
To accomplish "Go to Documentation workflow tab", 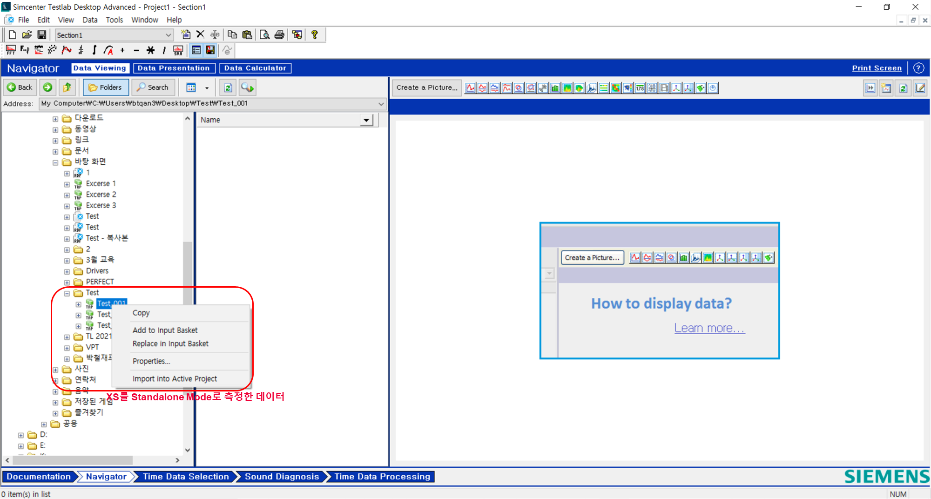I will click(x=39, y=477).
